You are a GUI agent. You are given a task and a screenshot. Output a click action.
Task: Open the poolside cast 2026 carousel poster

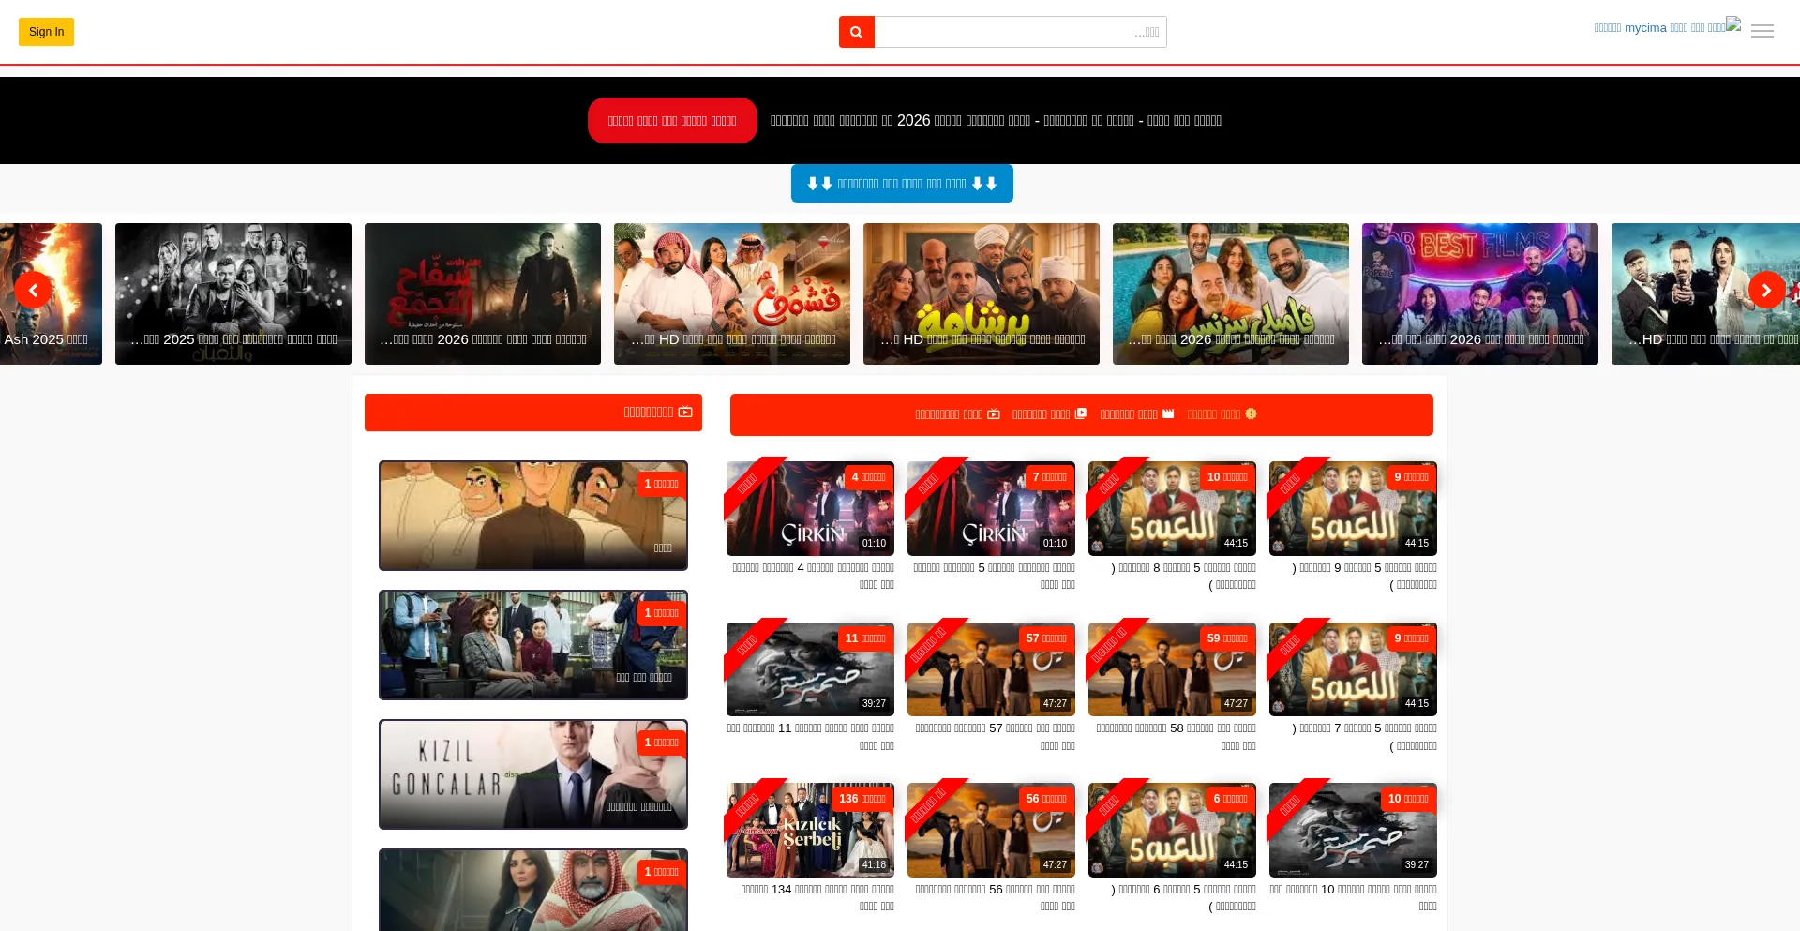pyautogui.click(x=1231, y=293)
